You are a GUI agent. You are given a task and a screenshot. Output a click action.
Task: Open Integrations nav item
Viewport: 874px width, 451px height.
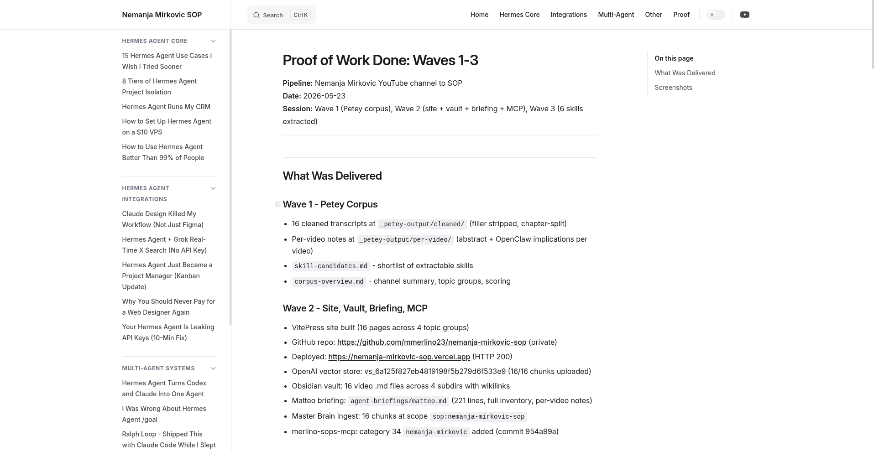click(569, 15)
